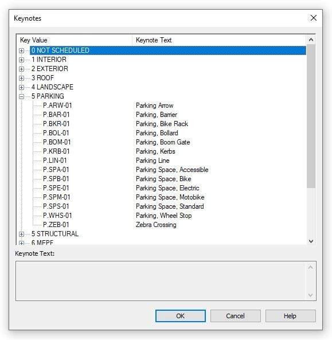Click the keynote list scroll-up arrow

tap(311, 40)
